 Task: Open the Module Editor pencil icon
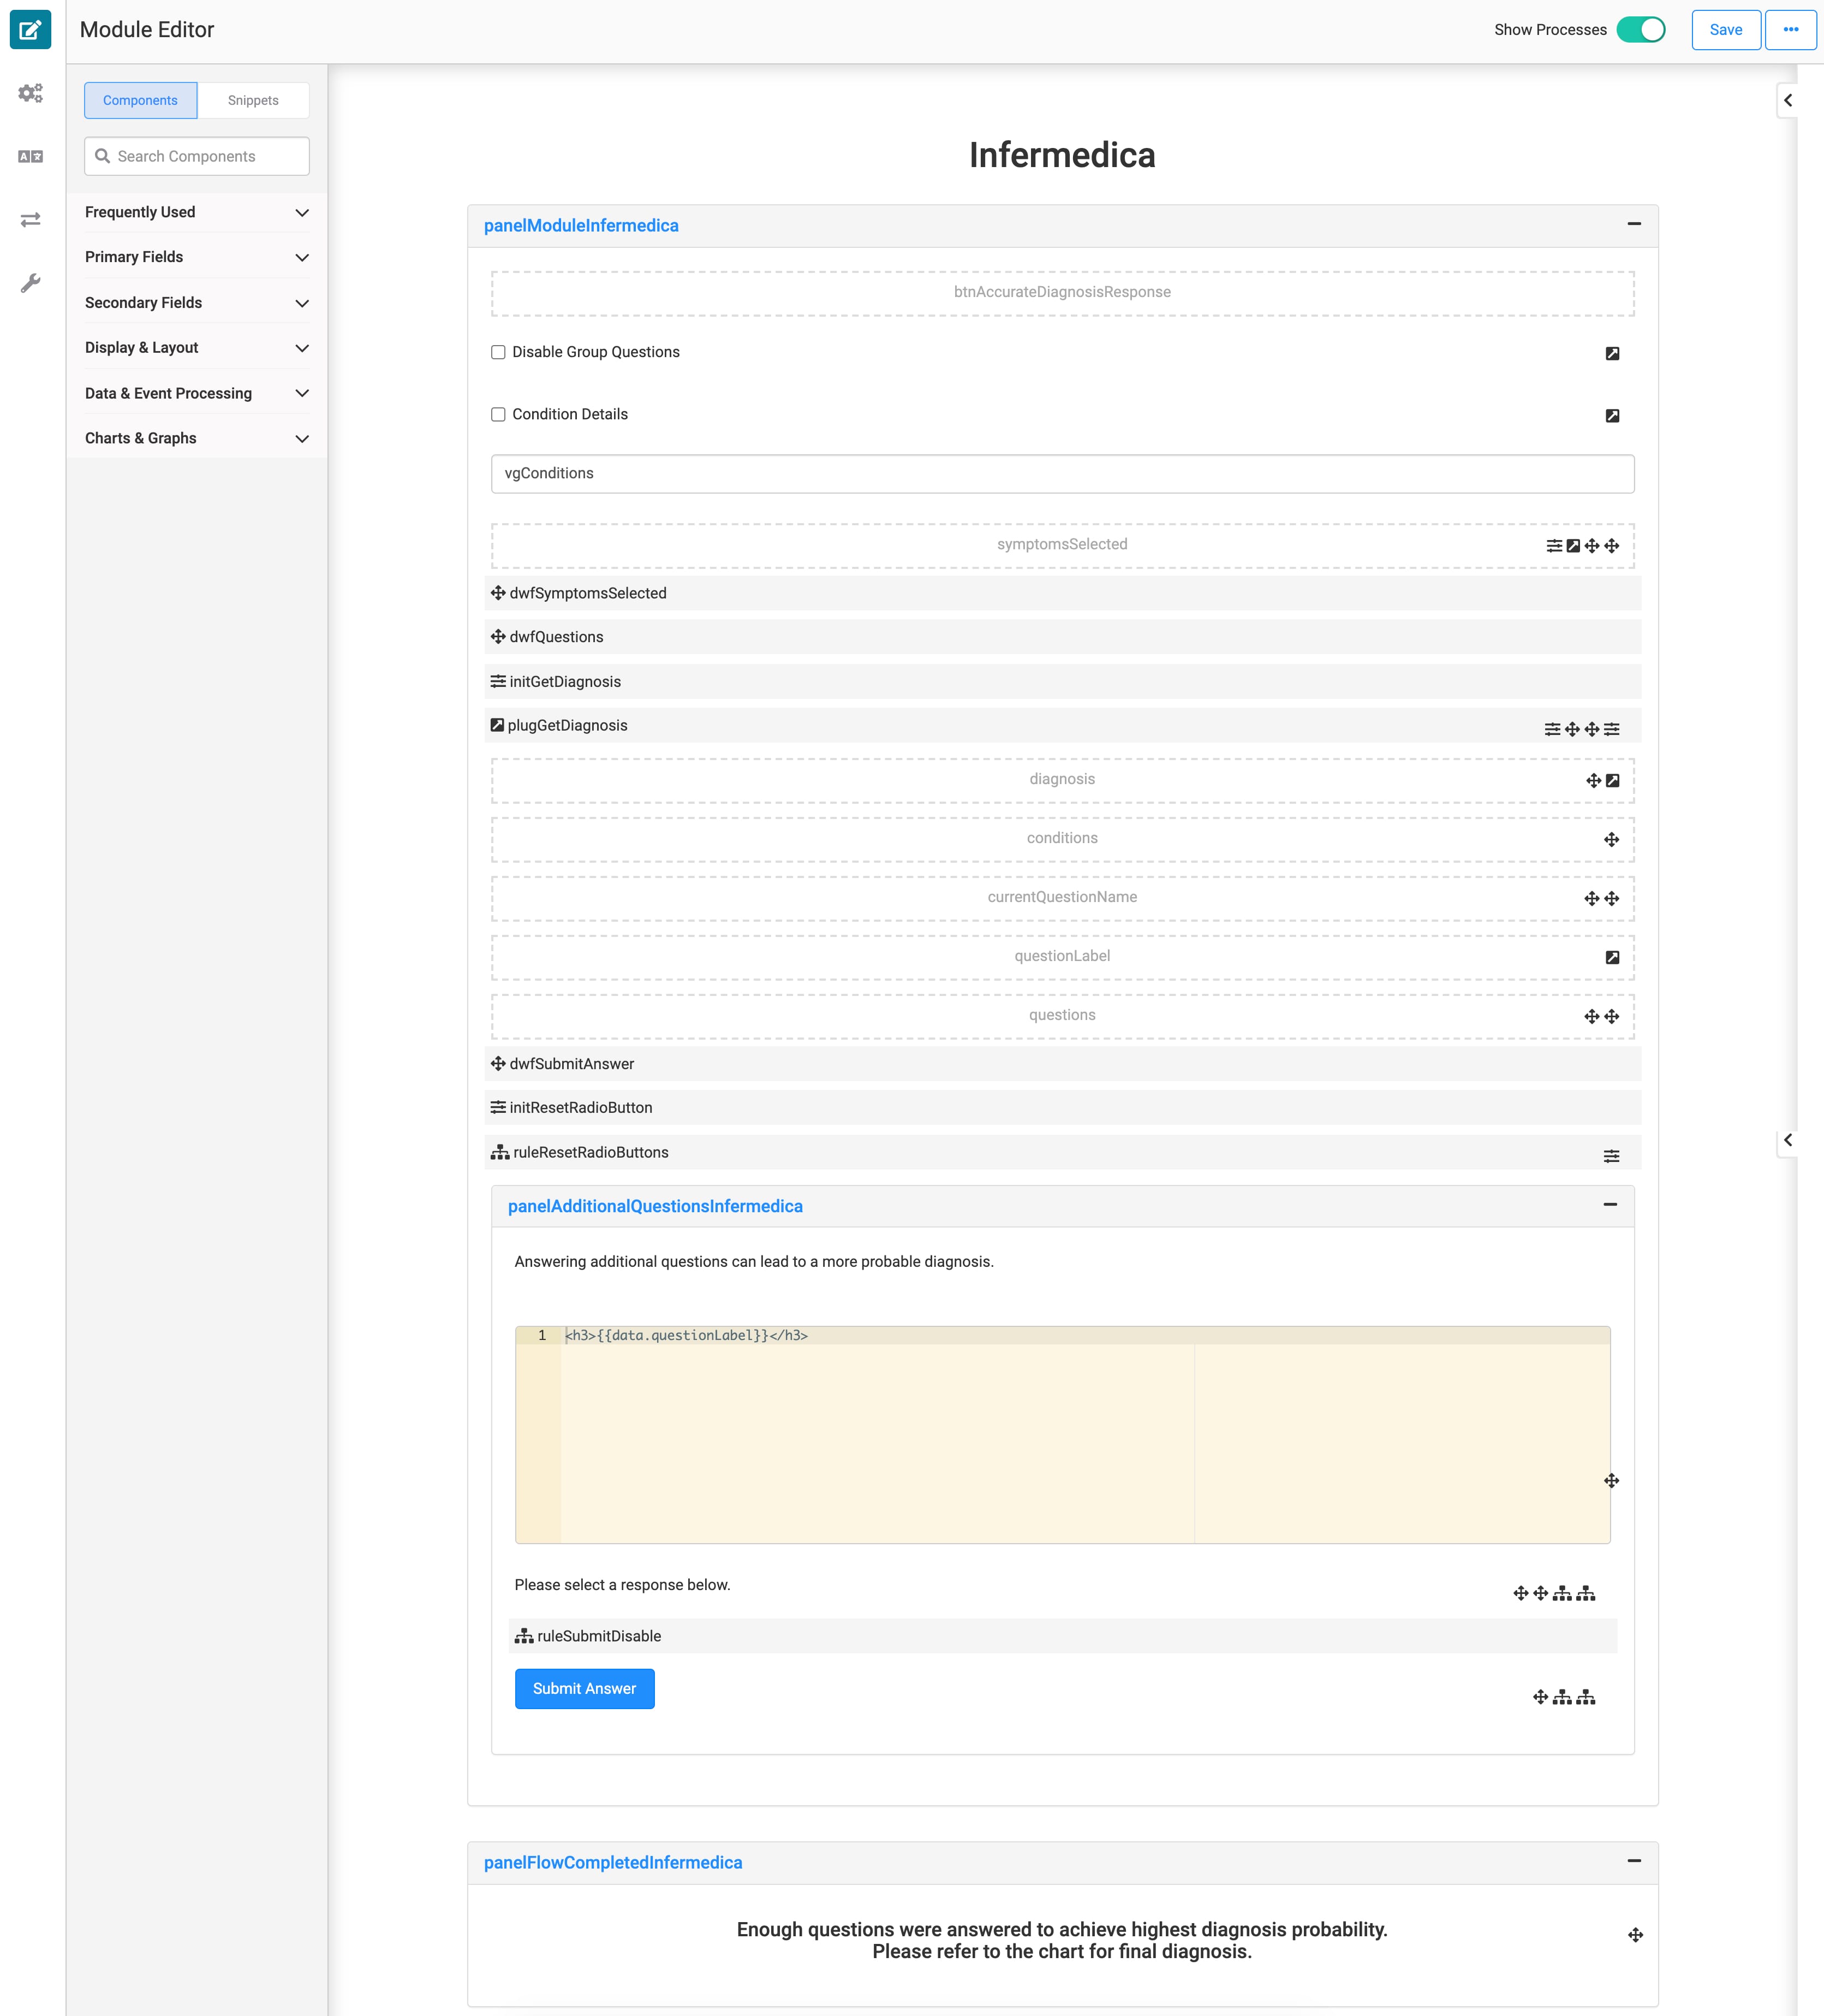coord(30,29)
